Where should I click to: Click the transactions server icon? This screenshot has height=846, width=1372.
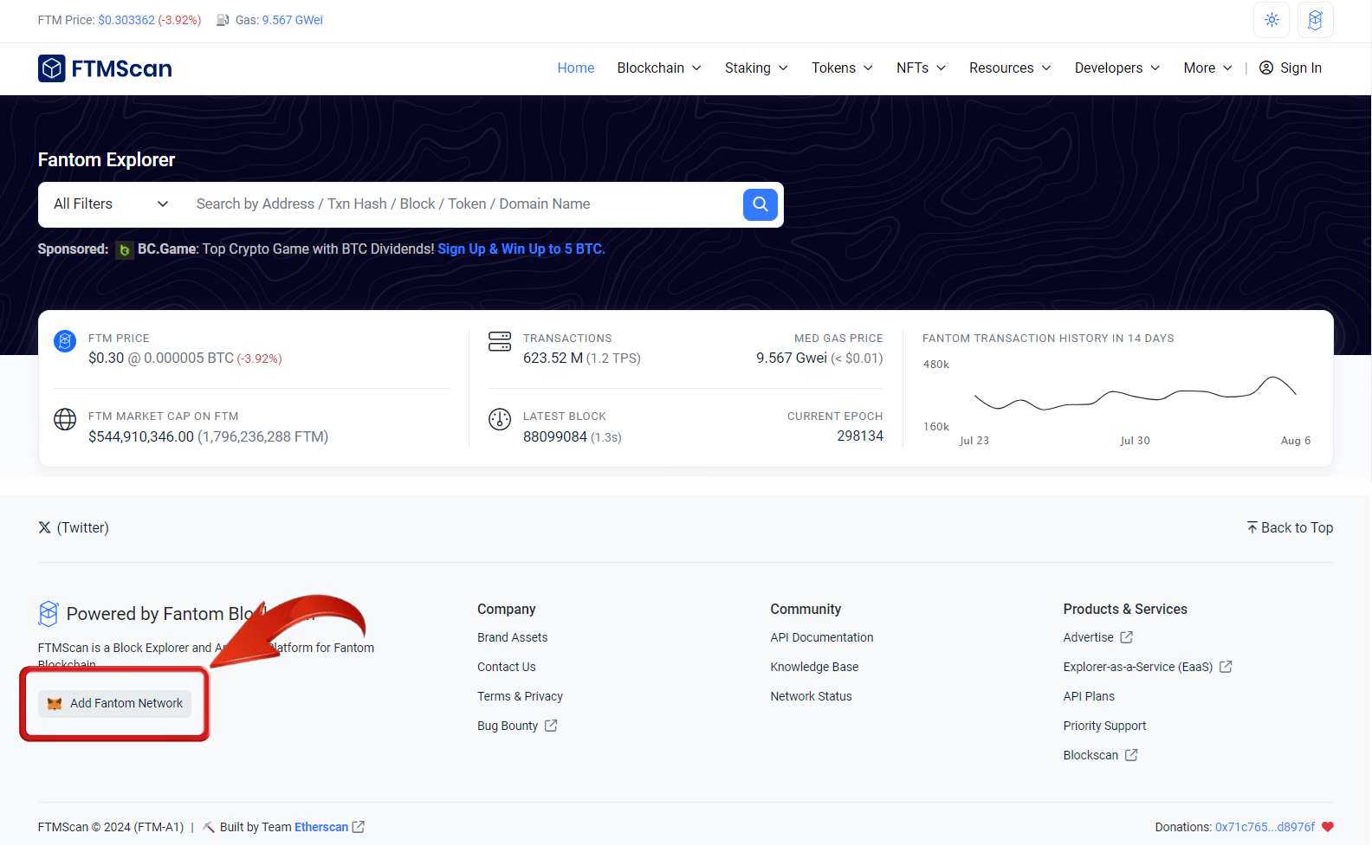point(500,341)
